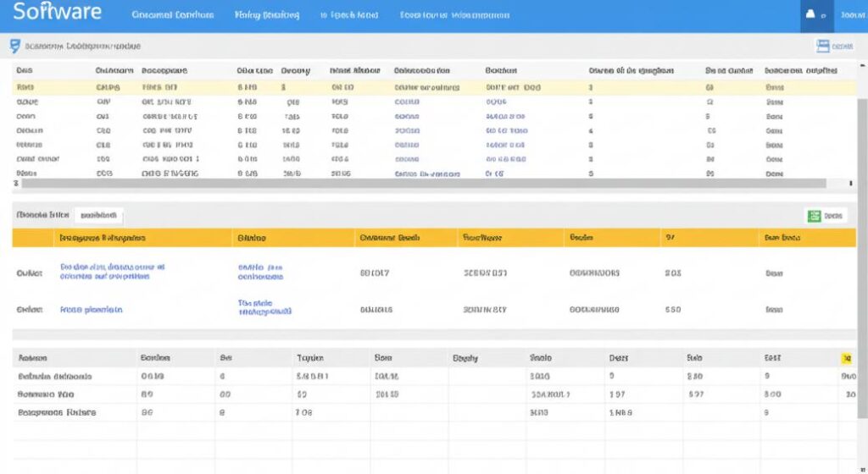Open the single-line blue link in the orange table's second row
Screen dimensions: 868x474
click(x=92, y=310)
